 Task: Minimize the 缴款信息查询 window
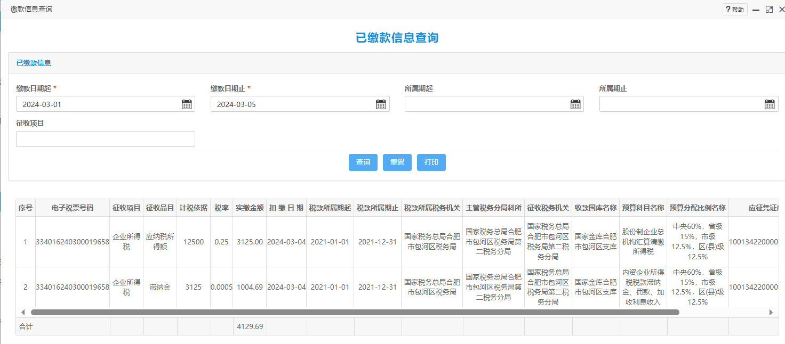click(756, 10)
